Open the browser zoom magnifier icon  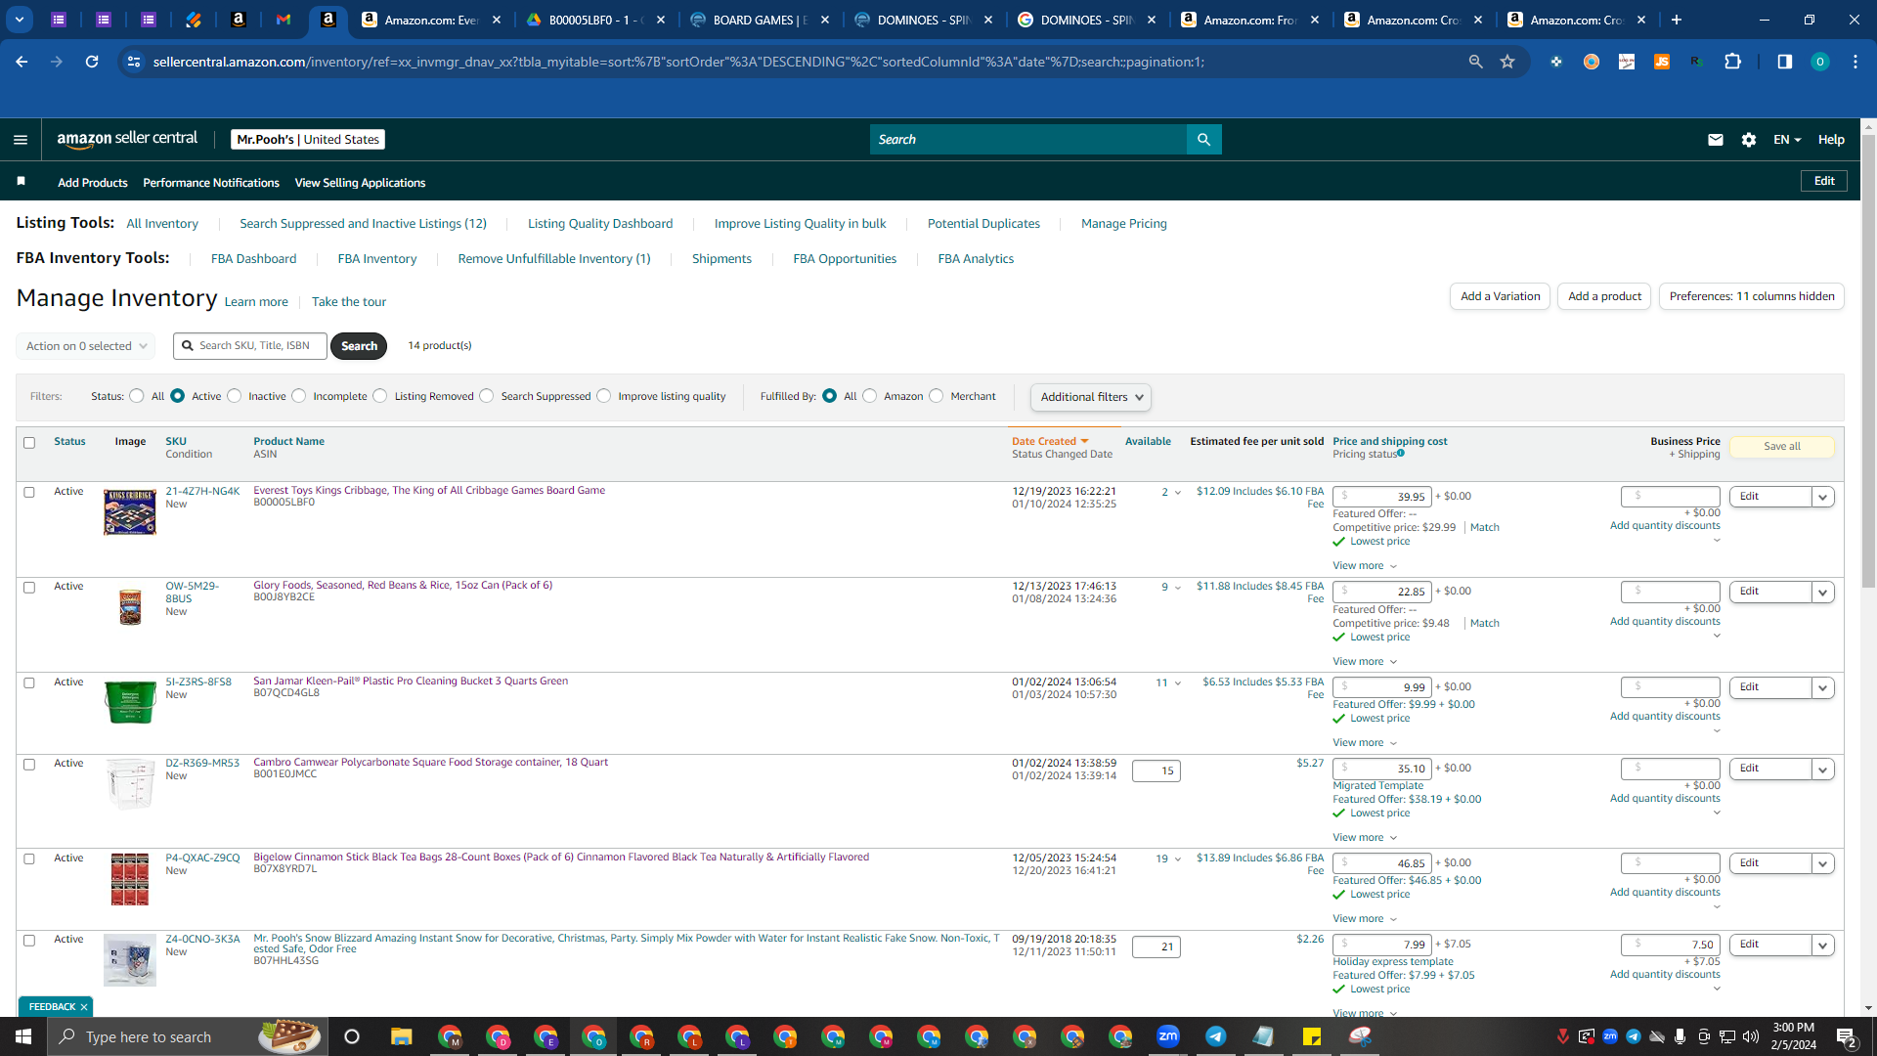click(1475, 62)
